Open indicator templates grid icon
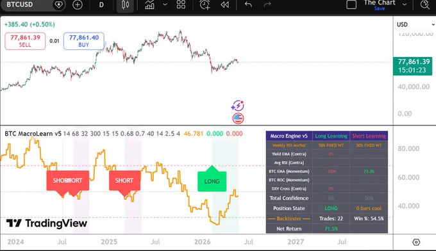The width and height of the screenshot is (436, 251). coord(181,4)
